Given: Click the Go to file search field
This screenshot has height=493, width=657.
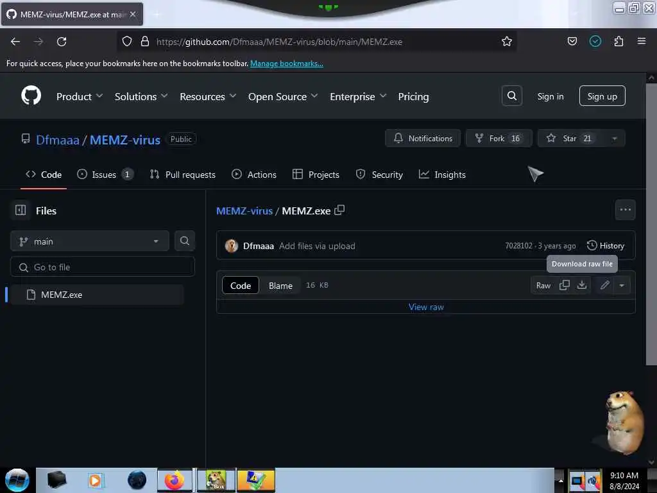Looking at the screenshot, I should 103,267.
